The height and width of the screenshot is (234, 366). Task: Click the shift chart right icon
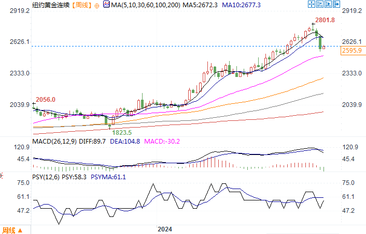point(328,4)
